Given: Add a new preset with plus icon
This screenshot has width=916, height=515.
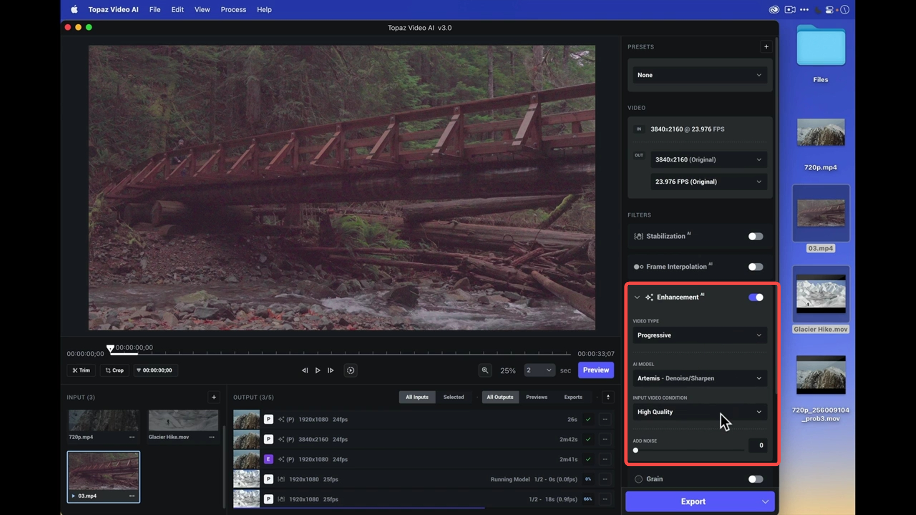Looking at the screenshot, I should click(766, 47).
